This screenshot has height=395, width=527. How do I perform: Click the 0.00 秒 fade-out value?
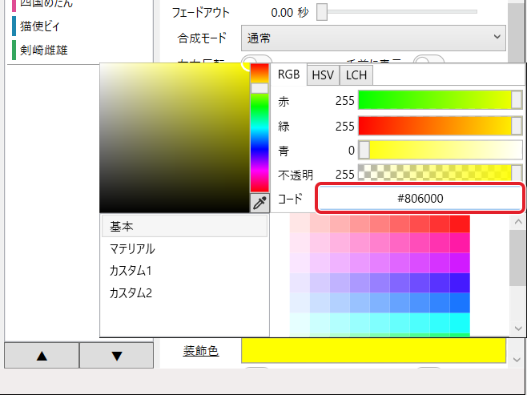[290, 13]
